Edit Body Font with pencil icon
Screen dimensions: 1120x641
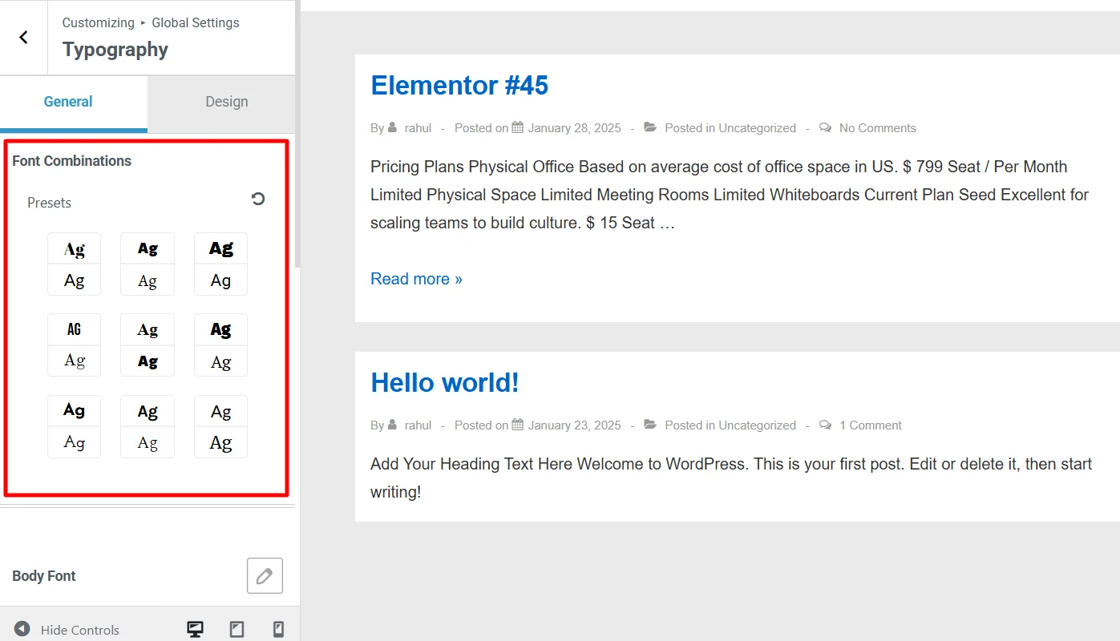coord(265,575)
